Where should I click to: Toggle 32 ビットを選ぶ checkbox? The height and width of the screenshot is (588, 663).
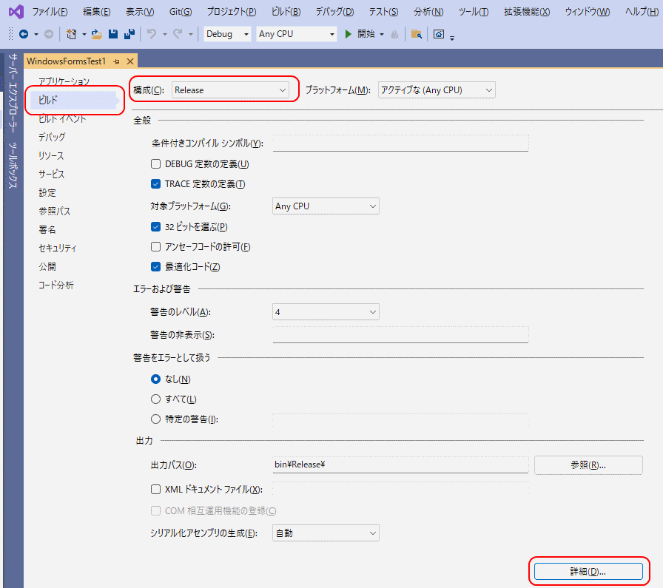click(x=155, y=227)
